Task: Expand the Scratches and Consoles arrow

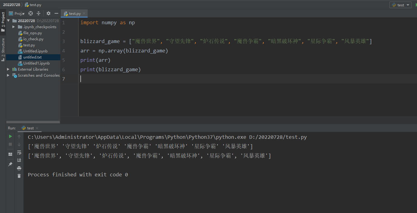Action: point(8,75)
